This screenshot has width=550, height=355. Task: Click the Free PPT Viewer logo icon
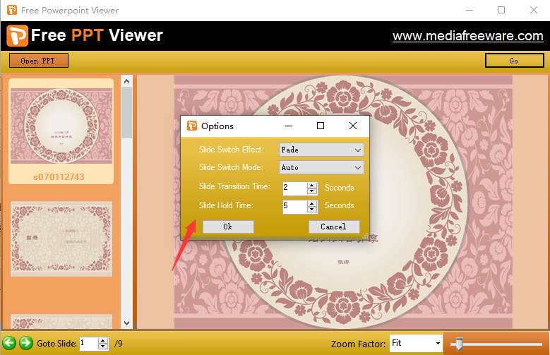[17, 35]
